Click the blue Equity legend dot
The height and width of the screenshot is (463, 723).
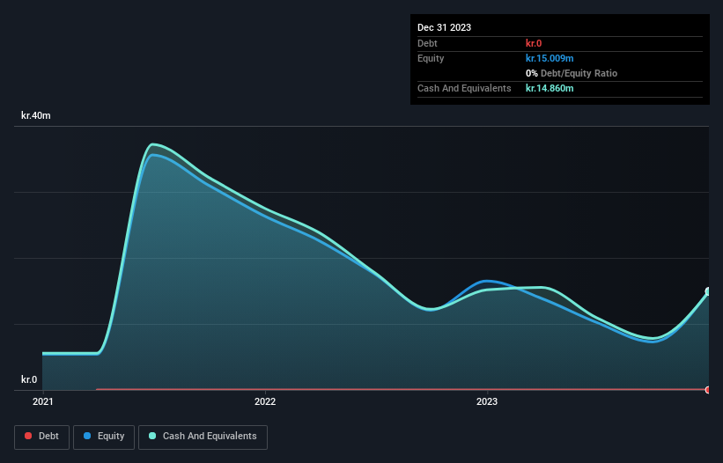click(x=87, y=436)
